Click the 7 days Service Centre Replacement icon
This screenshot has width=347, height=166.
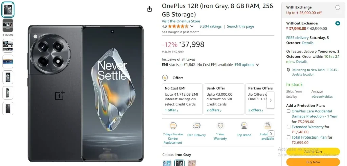pyautogui.click(x=173, y=126)
